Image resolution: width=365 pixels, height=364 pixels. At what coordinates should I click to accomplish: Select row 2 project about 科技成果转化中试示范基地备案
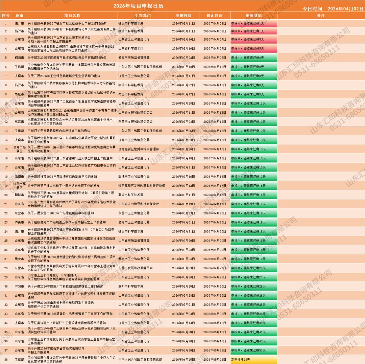pyautogui.click(x=72, y=31)
